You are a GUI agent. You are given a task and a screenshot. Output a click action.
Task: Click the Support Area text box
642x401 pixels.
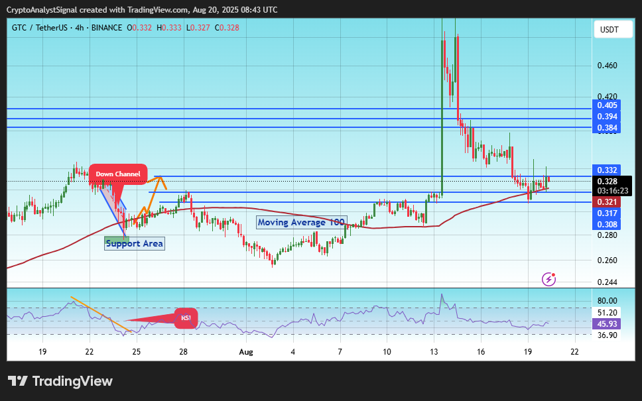pyautogui.click(x=135, y=243)
